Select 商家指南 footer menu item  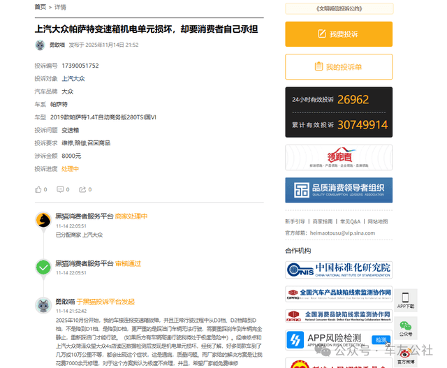322,221
